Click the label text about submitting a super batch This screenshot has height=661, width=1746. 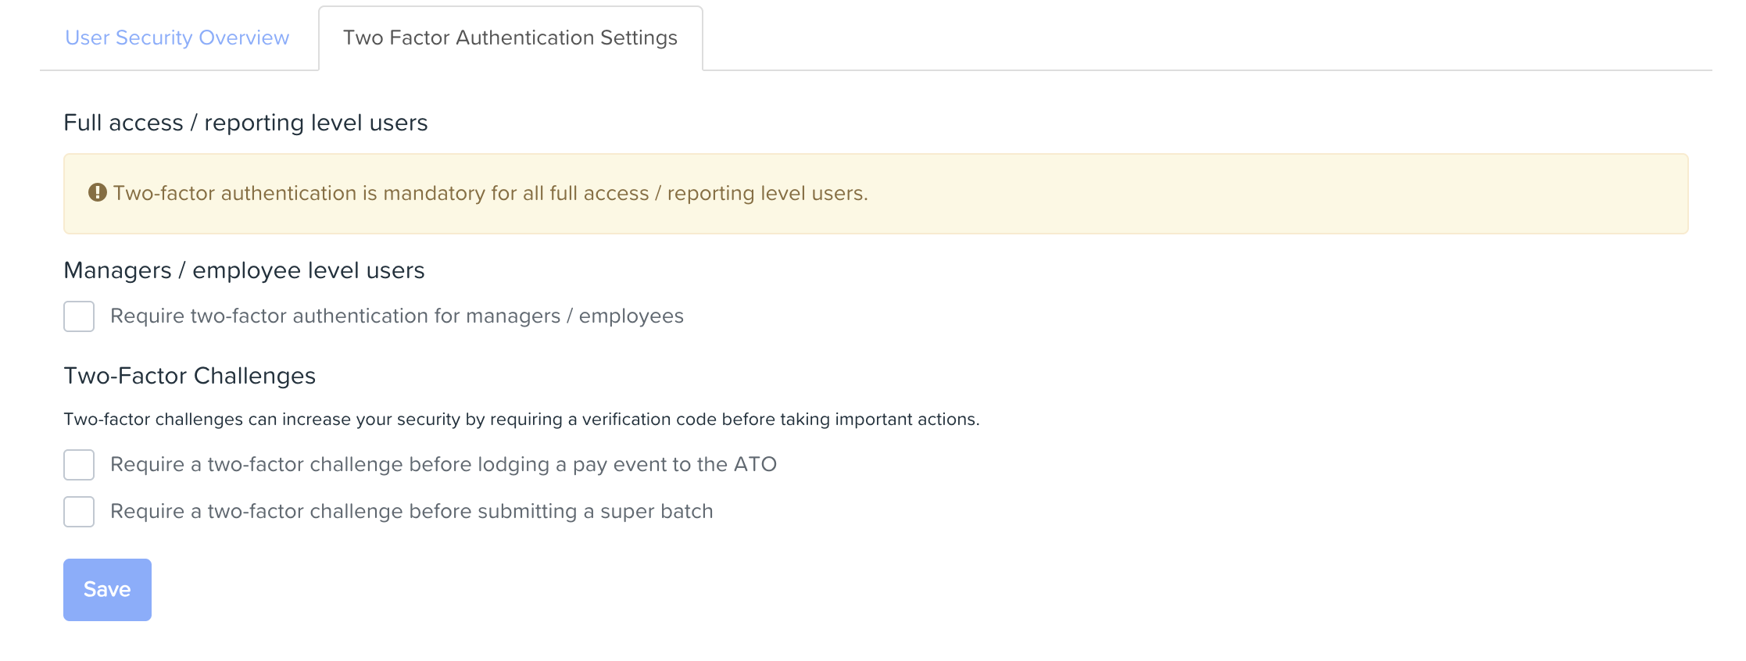point(411,512)
